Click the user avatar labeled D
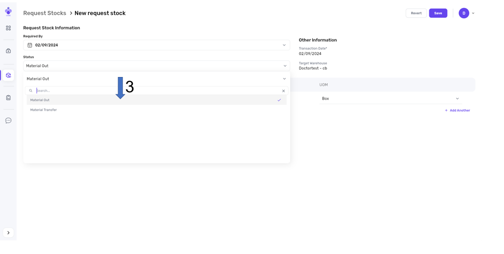504x254 pixels. coord(464,13)
